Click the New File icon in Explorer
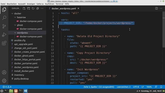The height and width of the screenshot is (93, 165). [x=24, y=9]
